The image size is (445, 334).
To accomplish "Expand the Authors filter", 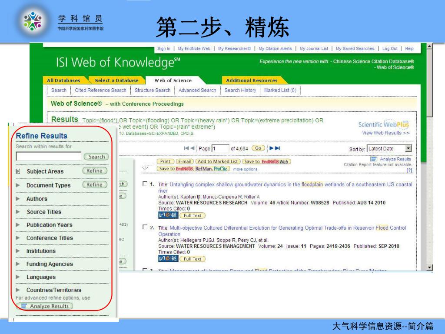I will (18, 198).
